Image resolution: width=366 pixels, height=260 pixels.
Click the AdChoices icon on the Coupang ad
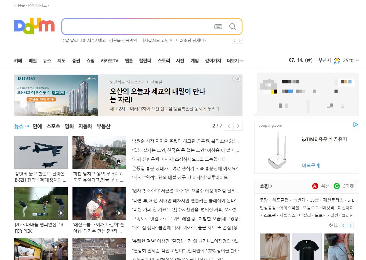[x=355, y=125]
